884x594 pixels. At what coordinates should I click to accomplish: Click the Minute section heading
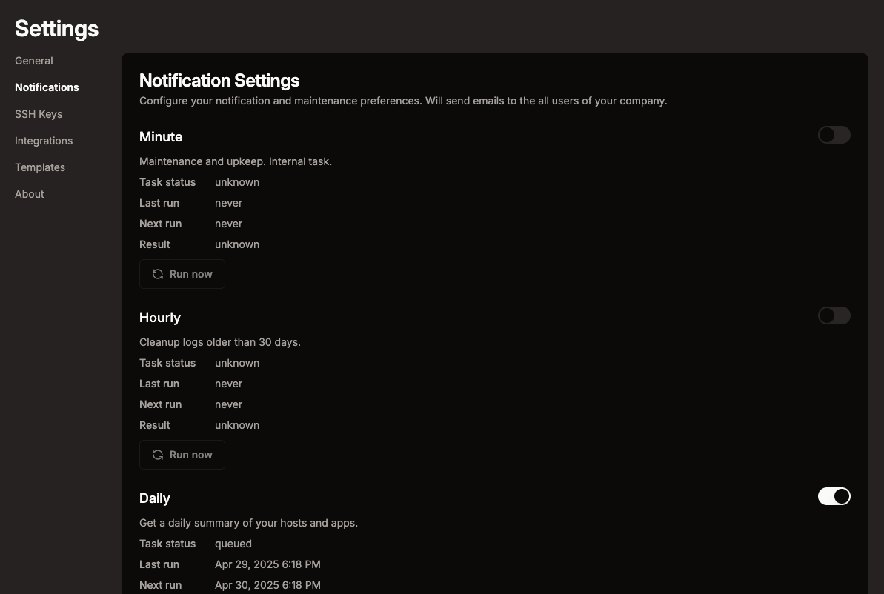coord(161,137)
